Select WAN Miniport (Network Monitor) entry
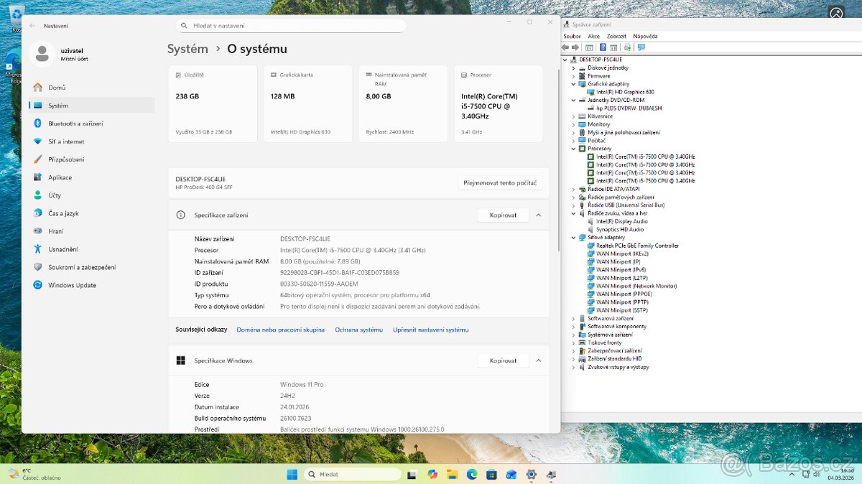The width and height of the screenshot is (862, 484). pos(636,286)
